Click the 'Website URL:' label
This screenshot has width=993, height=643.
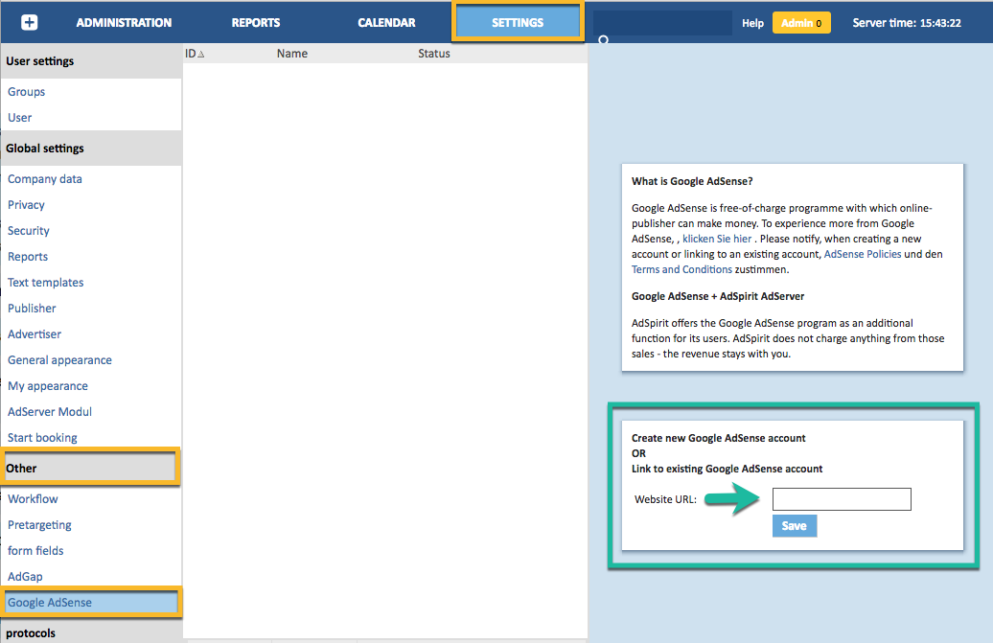click(x=665, y=500)
